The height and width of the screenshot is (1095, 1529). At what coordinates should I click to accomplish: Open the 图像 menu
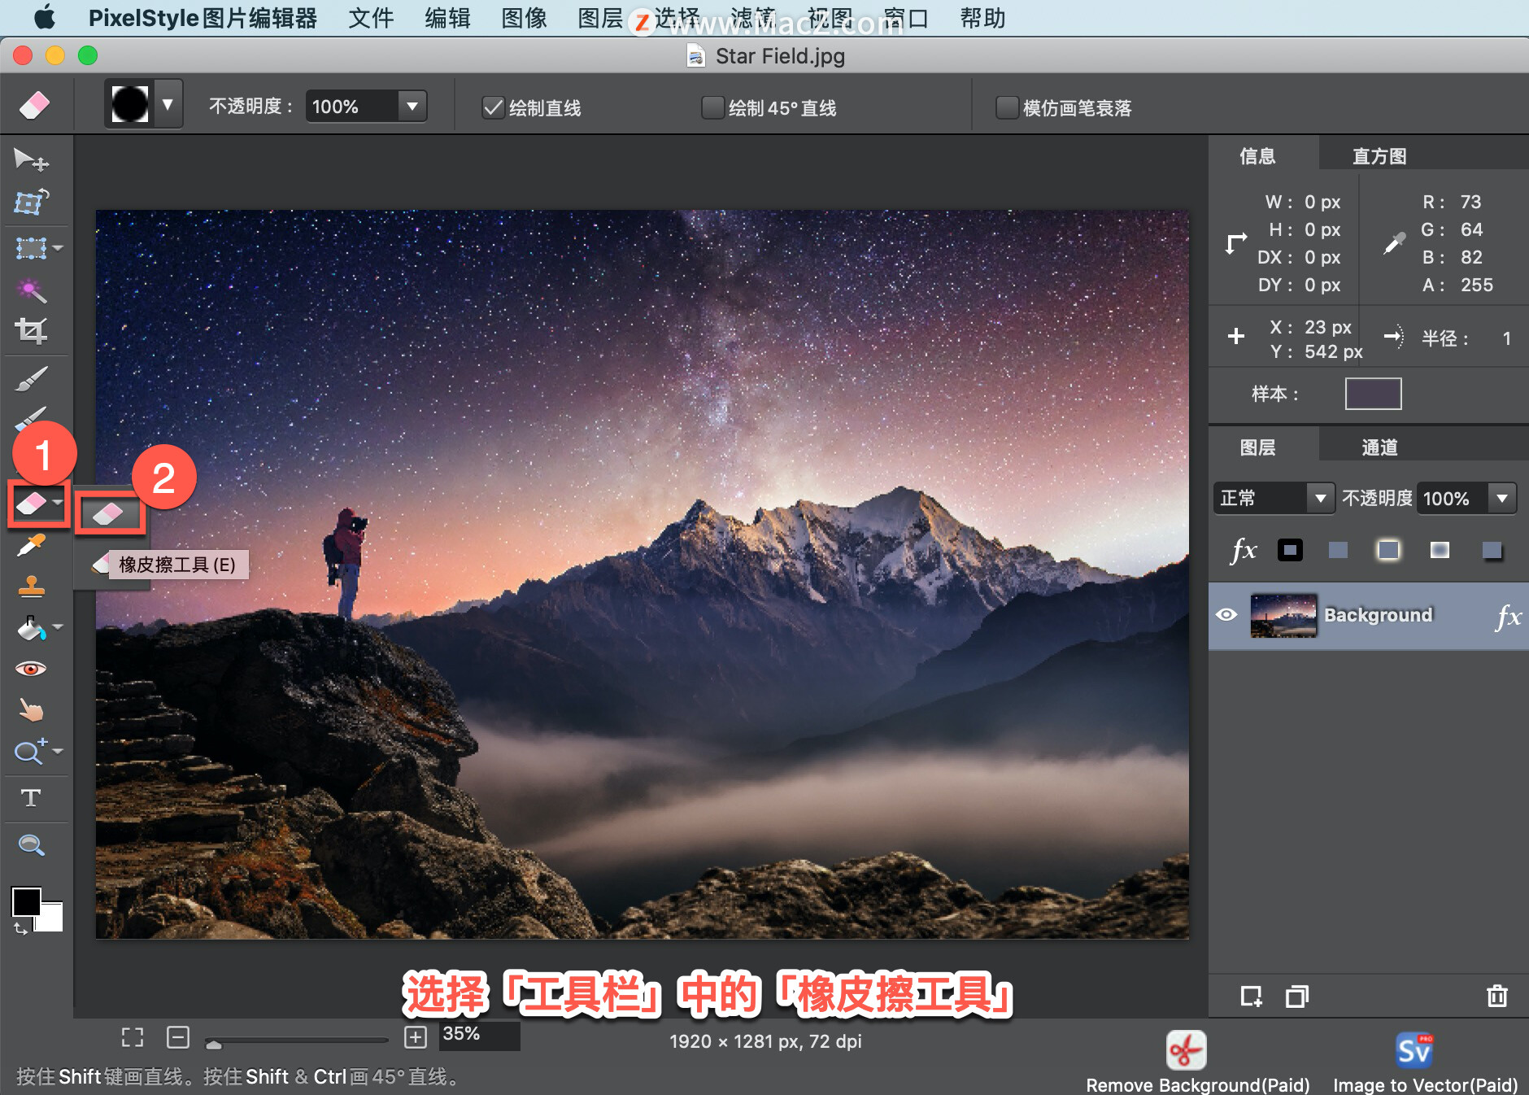524,18
